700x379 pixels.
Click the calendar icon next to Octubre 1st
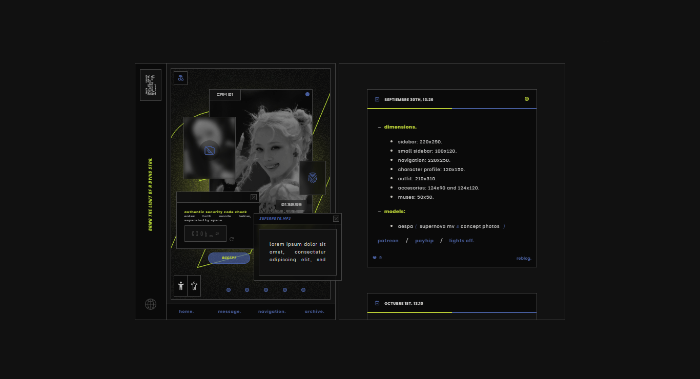click(377, 303)
